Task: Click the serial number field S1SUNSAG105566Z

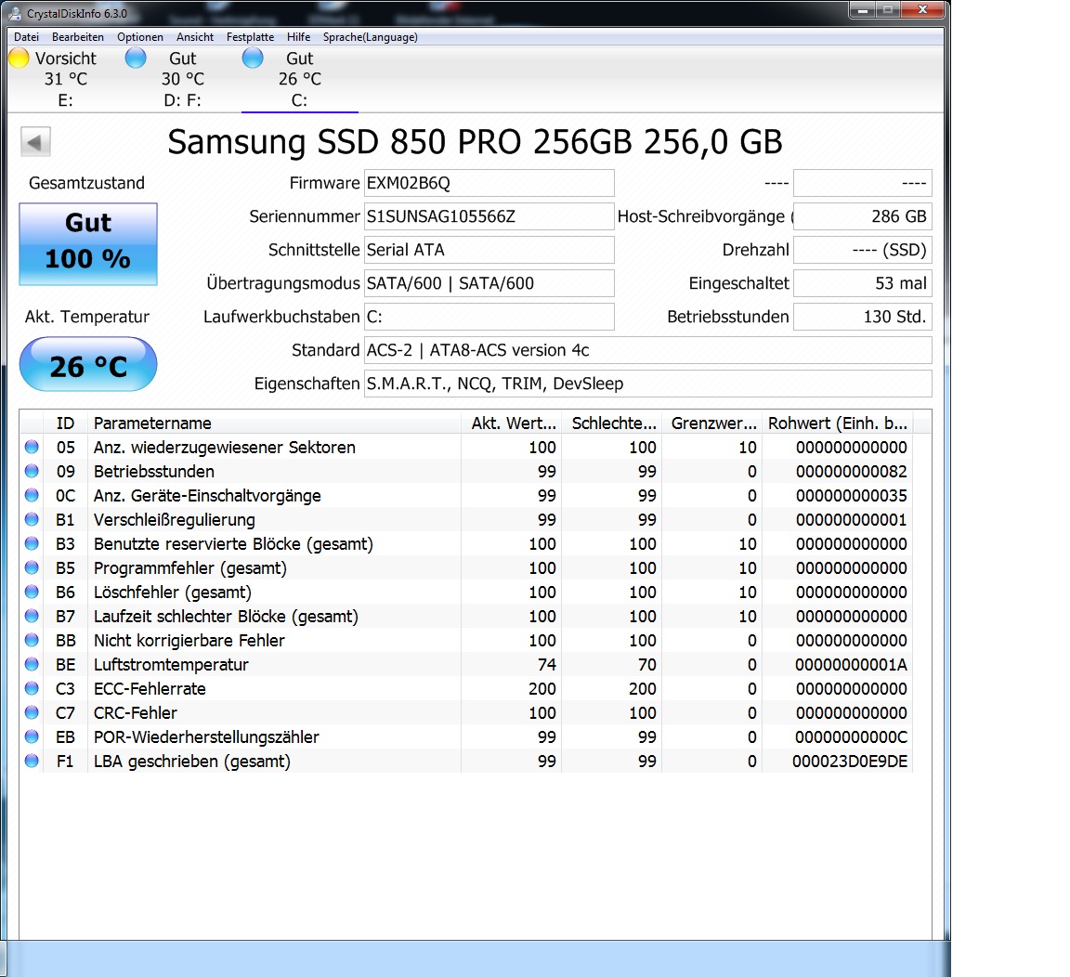Action: tap(489, 216)
